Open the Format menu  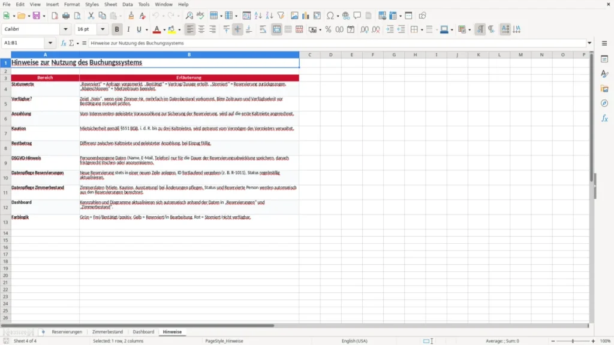click(72, 4)
